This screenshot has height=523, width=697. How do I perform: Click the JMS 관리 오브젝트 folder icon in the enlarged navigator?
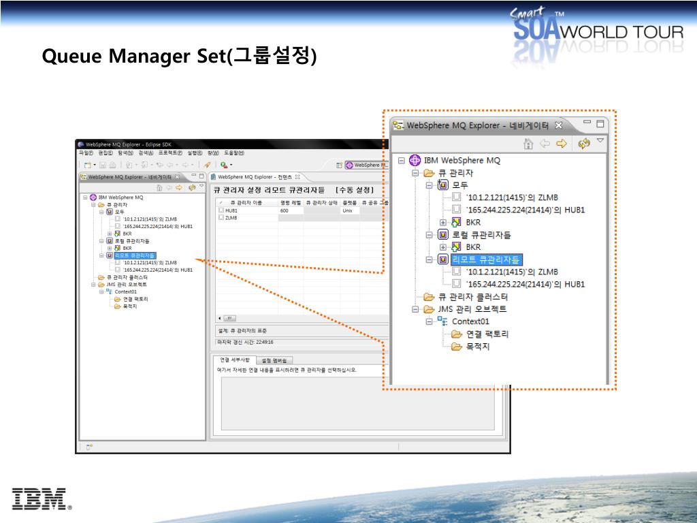pos(429,309)
